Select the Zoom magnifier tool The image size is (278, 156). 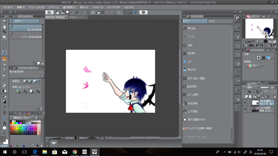pyautogui.click(x=4, y=21)
